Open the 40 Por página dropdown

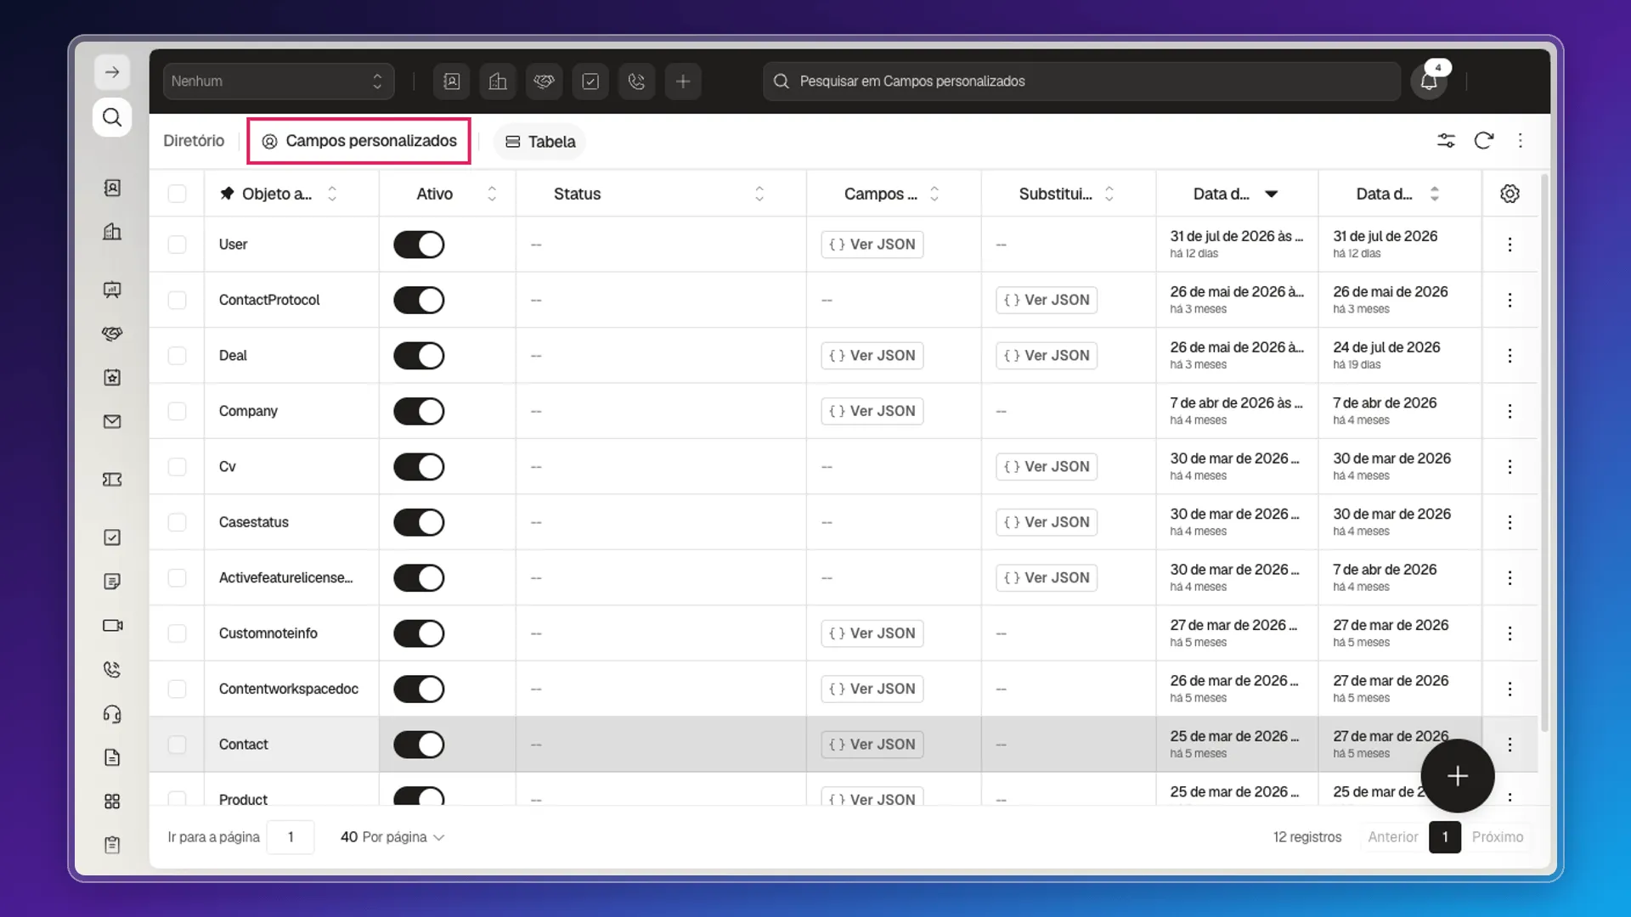pyautogui.click(x=392, y=837)
